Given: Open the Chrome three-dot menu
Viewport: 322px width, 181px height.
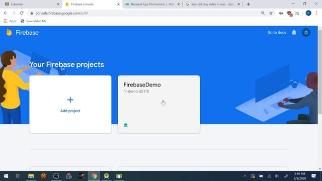Looking at the screenshot, I should [316, 13].
